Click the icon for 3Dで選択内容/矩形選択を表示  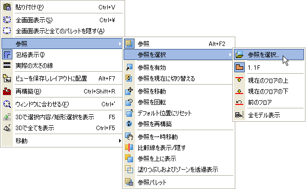[7, 117]
